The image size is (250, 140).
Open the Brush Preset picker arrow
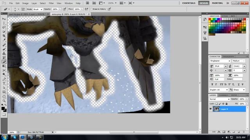point(18,9)
